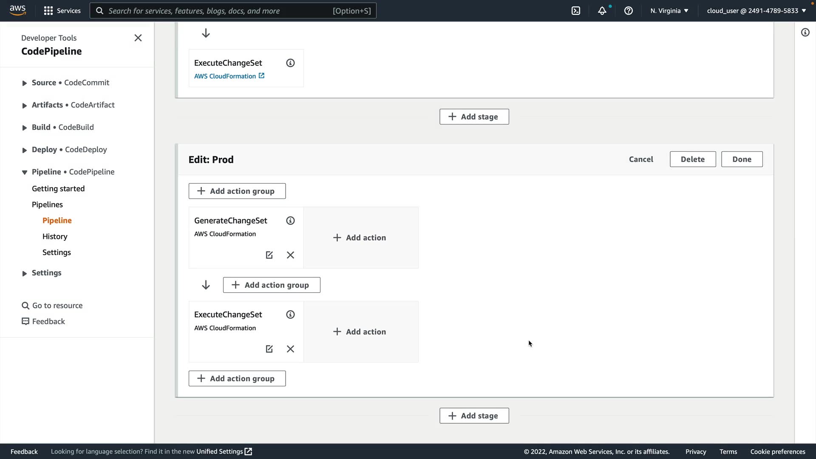The width and height of the screenshot is (816, 459).
Task: Show info for GenerateChangeSet action
Action: point(290,221)
